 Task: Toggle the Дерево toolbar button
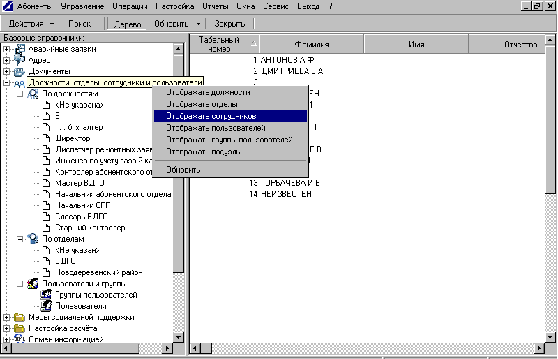click(126, 24)
